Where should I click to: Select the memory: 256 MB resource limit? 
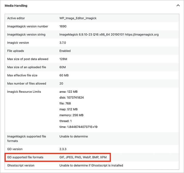point(71,115)
